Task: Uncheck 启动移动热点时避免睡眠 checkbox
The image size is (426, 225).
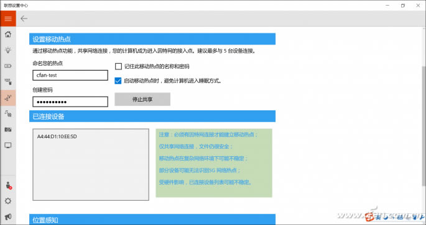Action: (118, 81)
